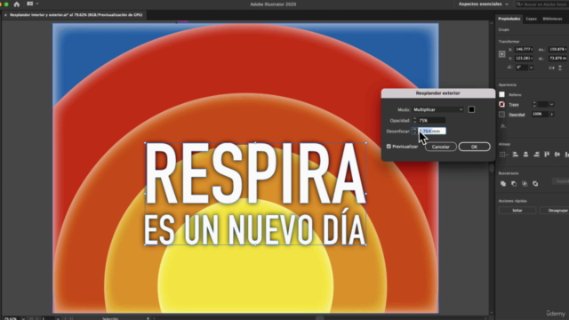Open the Trazo stroke weight dropdown
The height and width of the screenshot is (320, 569).
pos(551,105)
